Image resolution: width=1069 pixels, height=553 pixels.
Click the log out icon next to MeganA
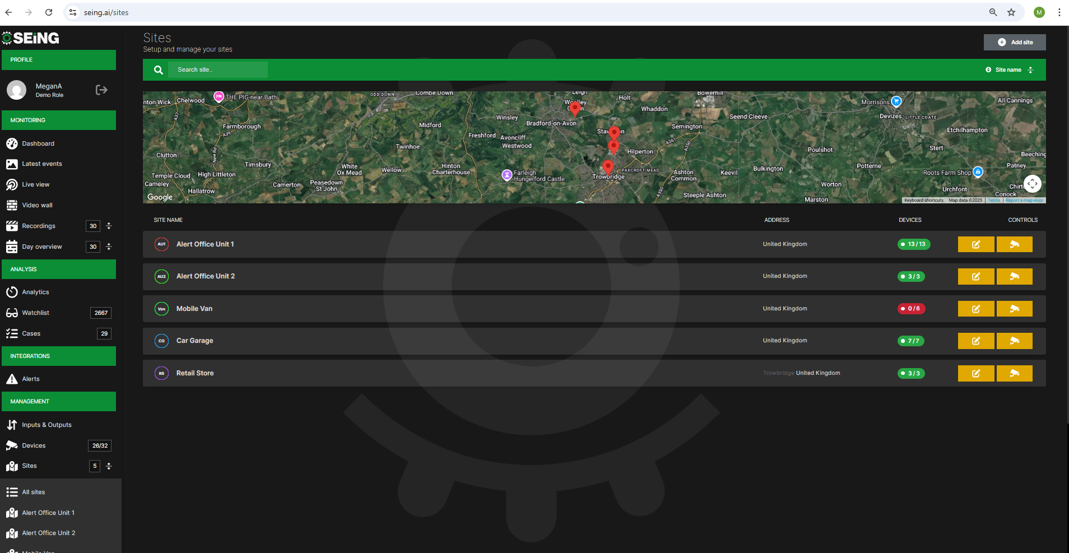[x=101, y=90]
